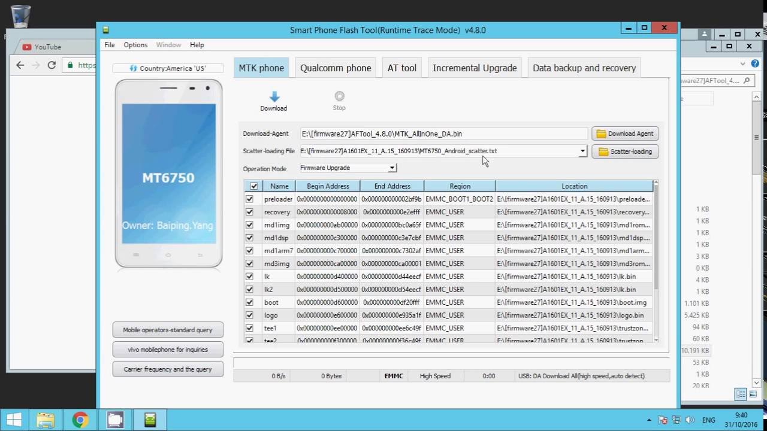Click the Region column header

tap(460, 186)
